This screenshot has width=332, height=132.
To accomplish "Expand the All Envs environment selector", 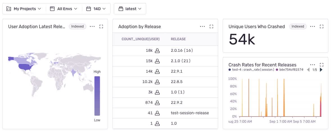I will [x=64, y=9].
